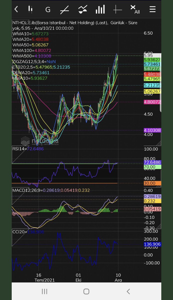Screen dimensions: 173x300
Task: Tap the CCI20 panel label
Action: click(x=28, y=232)
